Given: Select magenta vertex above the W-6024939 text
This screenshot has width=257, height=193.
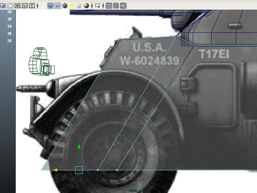Looking at the screenshot, I should coord(176,36).
